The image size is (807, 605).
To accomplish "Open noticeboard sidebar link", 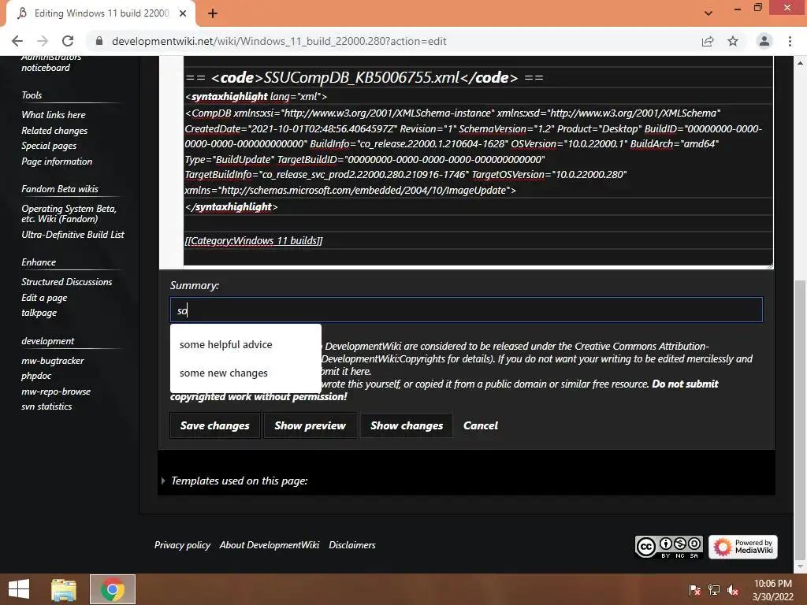I will (46, 68).
